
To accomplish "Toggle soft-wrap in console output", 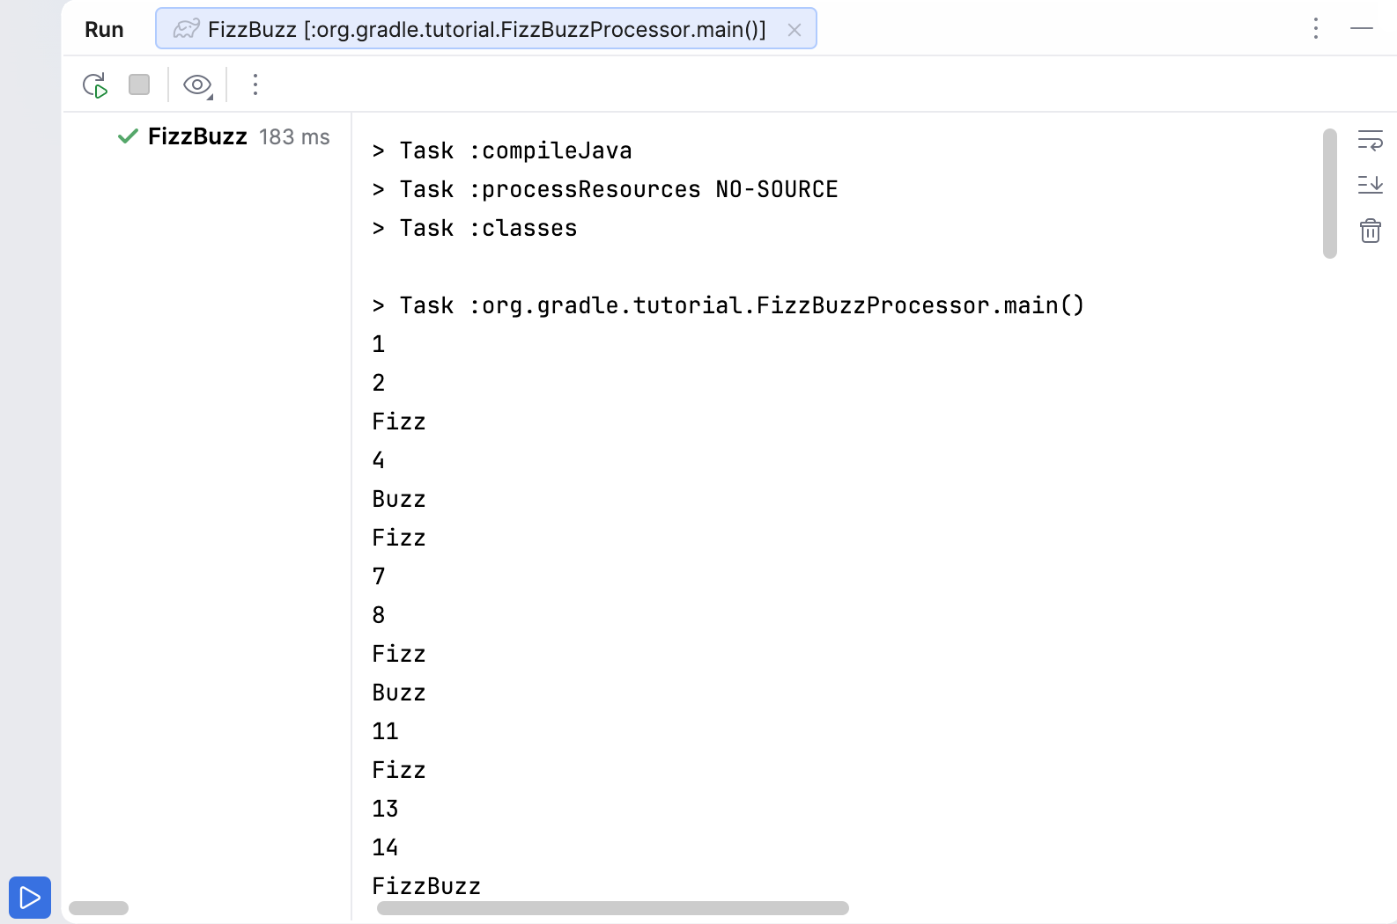I will [x=1371, y=140].
